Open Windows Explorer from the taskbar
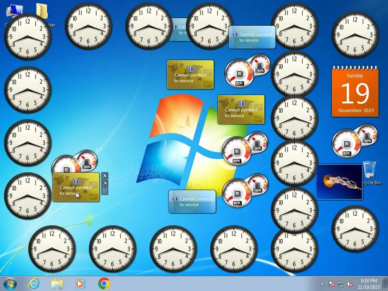Screen dimensions: 388x291 pos(57,283)
